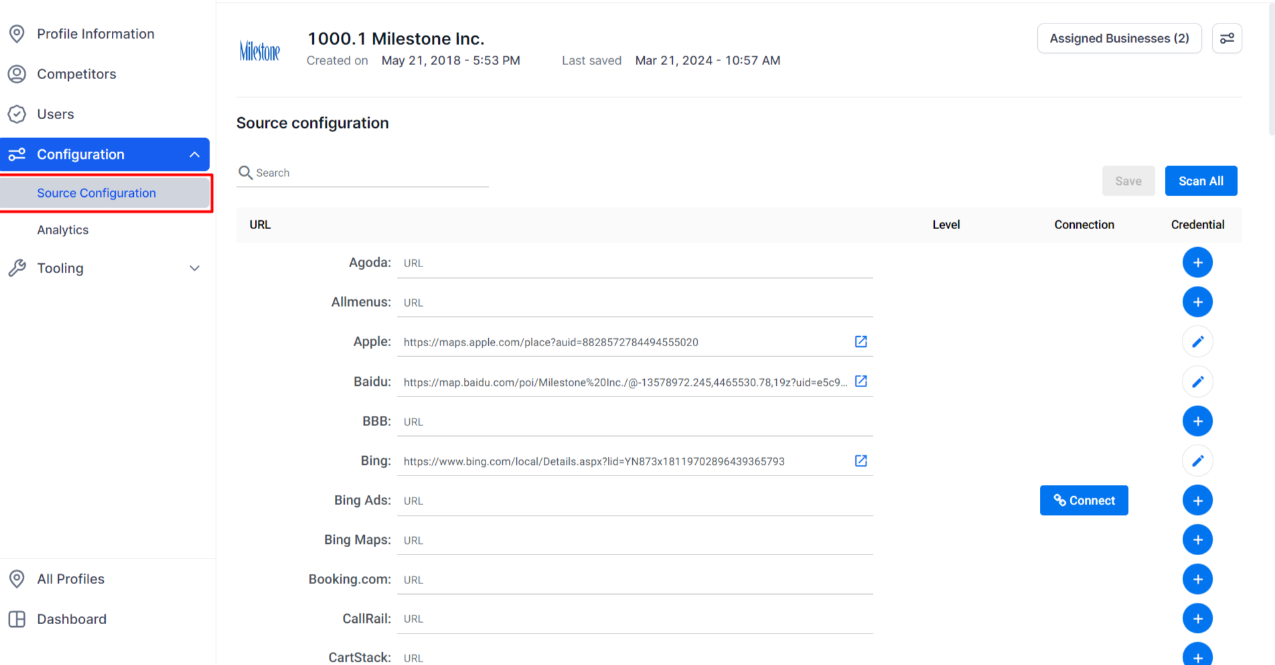Open the Dashboard

pyautogui.click(x=72, y=619)
